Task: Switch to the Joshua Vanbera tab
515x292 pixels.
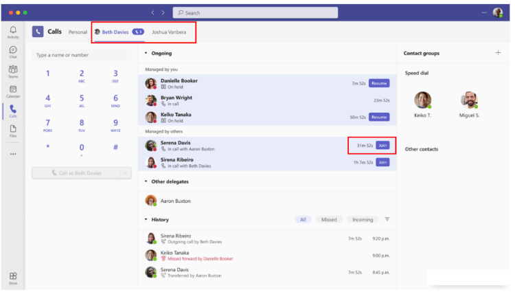Action: 169,32
